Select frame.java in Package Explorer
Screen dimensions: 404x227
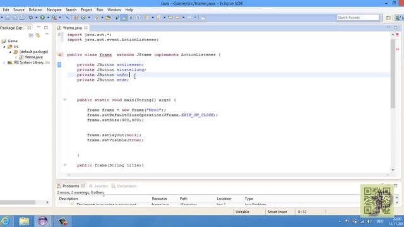point(33,57)
